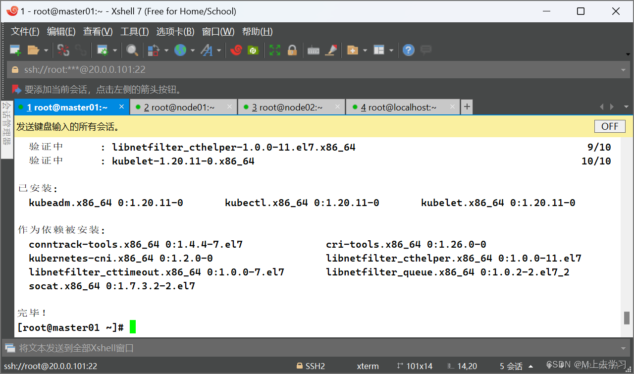The width and height of the screenshot is (634, 374).
Task: Click the tab scroll left arrow
Action: pyautogui.click(x=602, y=107)
